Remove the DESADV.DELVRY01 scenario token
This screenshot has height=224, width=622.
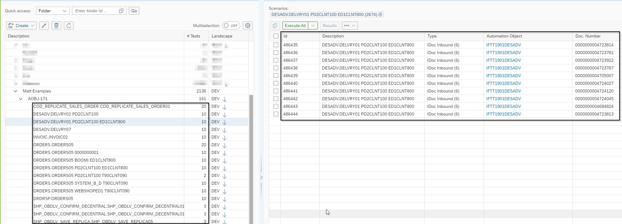point(380,14)
